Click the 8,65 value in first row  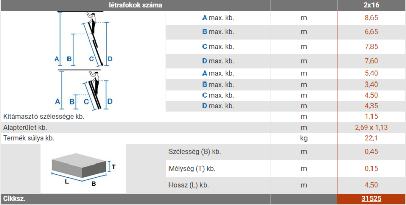(x=371, y=18)
